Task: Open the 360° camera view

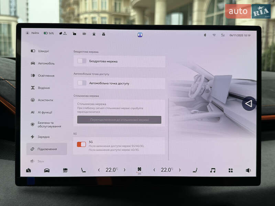Action: coord(65,170)
